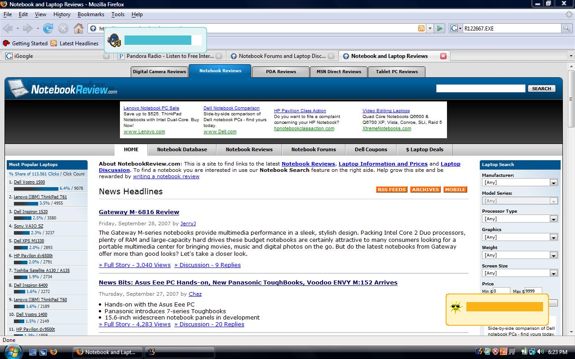Click the Stop loading icon
Viewport: 575px width, 359px height.
(x=63, y=28)
